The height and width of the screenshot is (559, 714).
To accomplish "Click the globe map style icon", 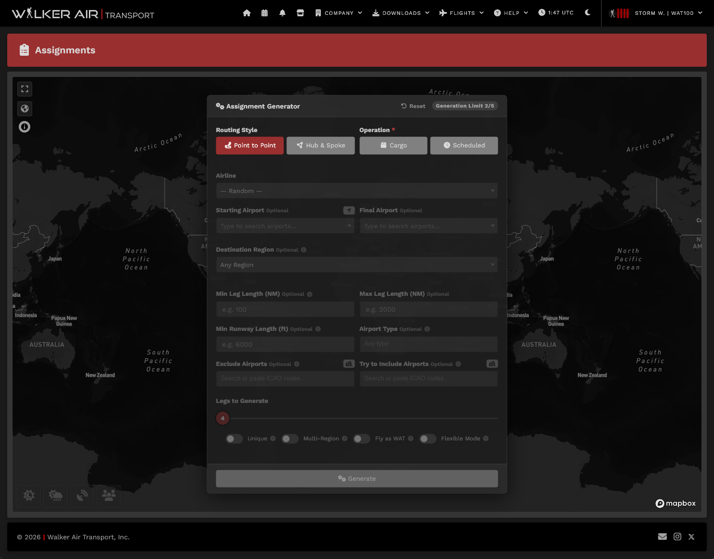I will tap(25, 109).
